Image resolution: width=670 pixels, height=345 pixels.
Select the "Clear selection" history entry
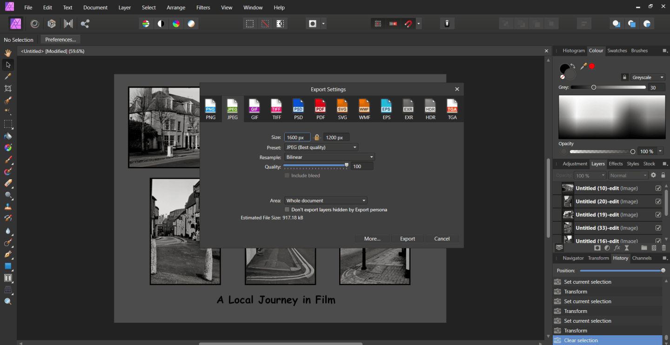click(607, 340)
